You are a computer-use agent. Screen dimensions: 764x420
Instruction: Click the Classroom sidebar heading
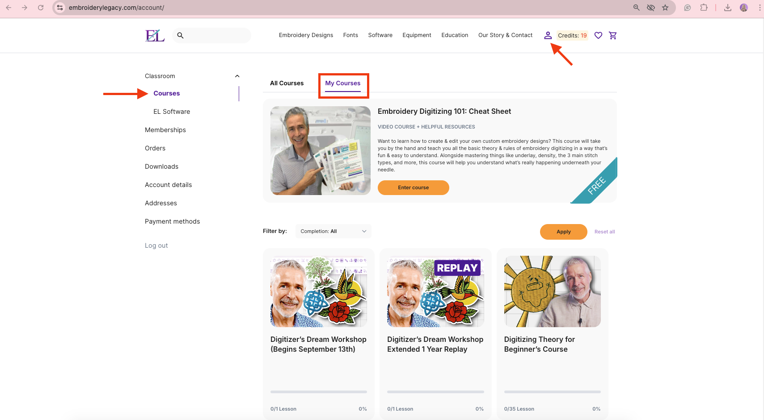(160, 76)
